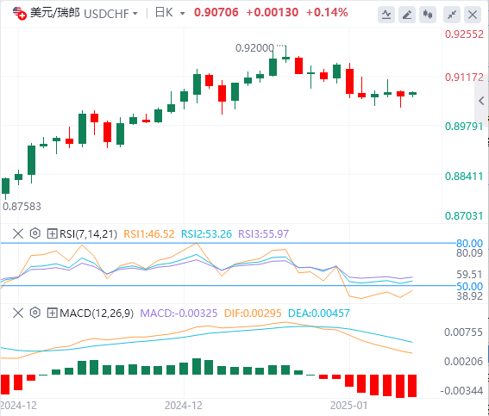Switch chart type with candlestick icon

(428, 15)
